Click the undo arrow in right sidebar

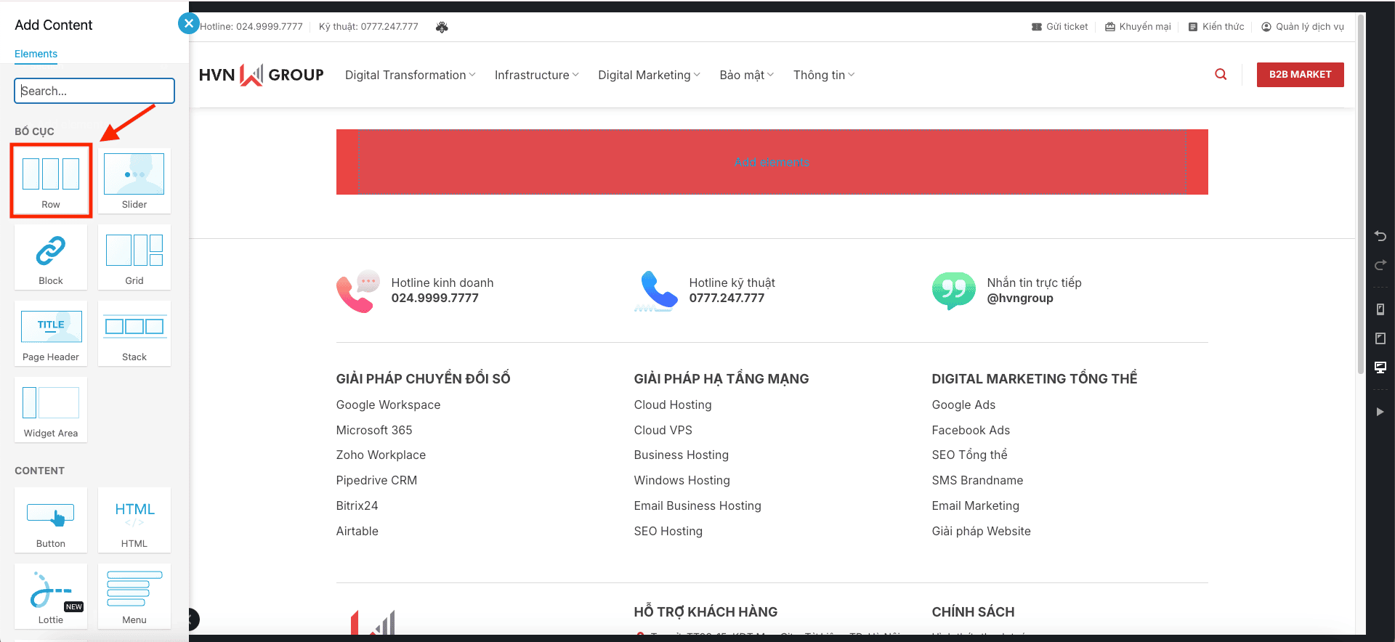1380,236
